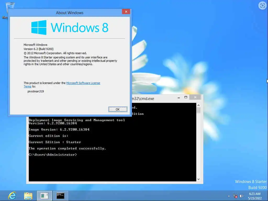Select the About Windows taskbar button
The width and height of the screenshot is (268, 201).
click(44, 196)
